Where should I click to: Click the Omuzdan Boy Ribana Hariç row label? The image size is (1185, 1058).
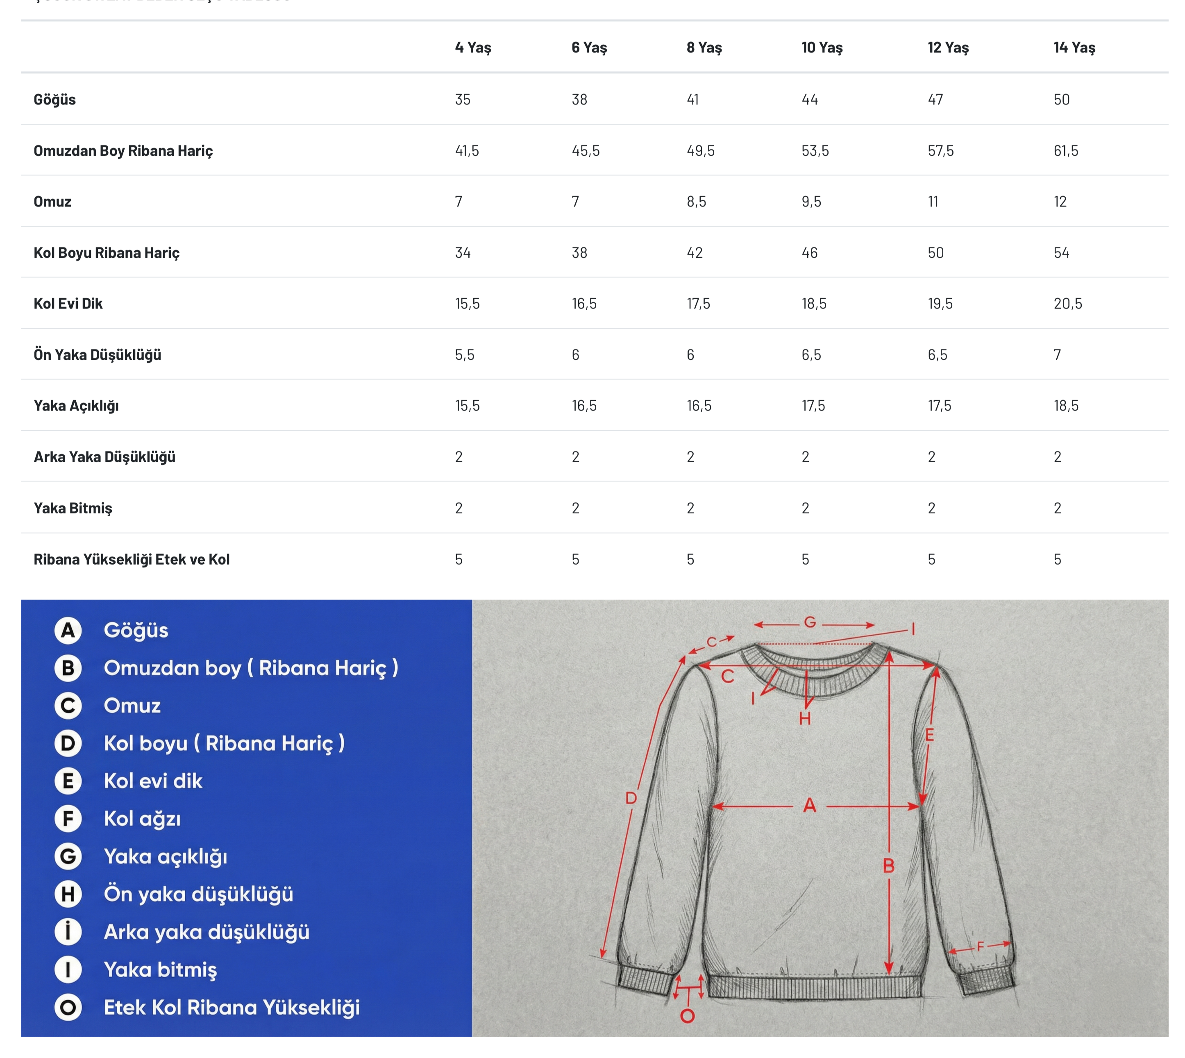pos(123,151)
